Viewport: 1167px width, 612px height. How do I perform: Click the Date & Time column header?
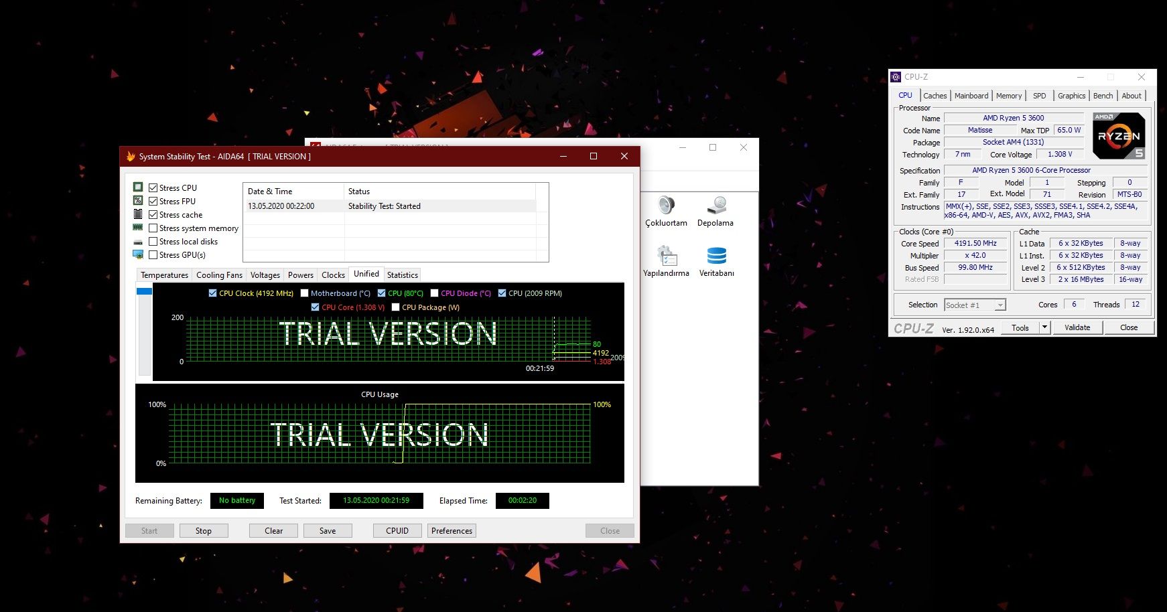point(293,192)
